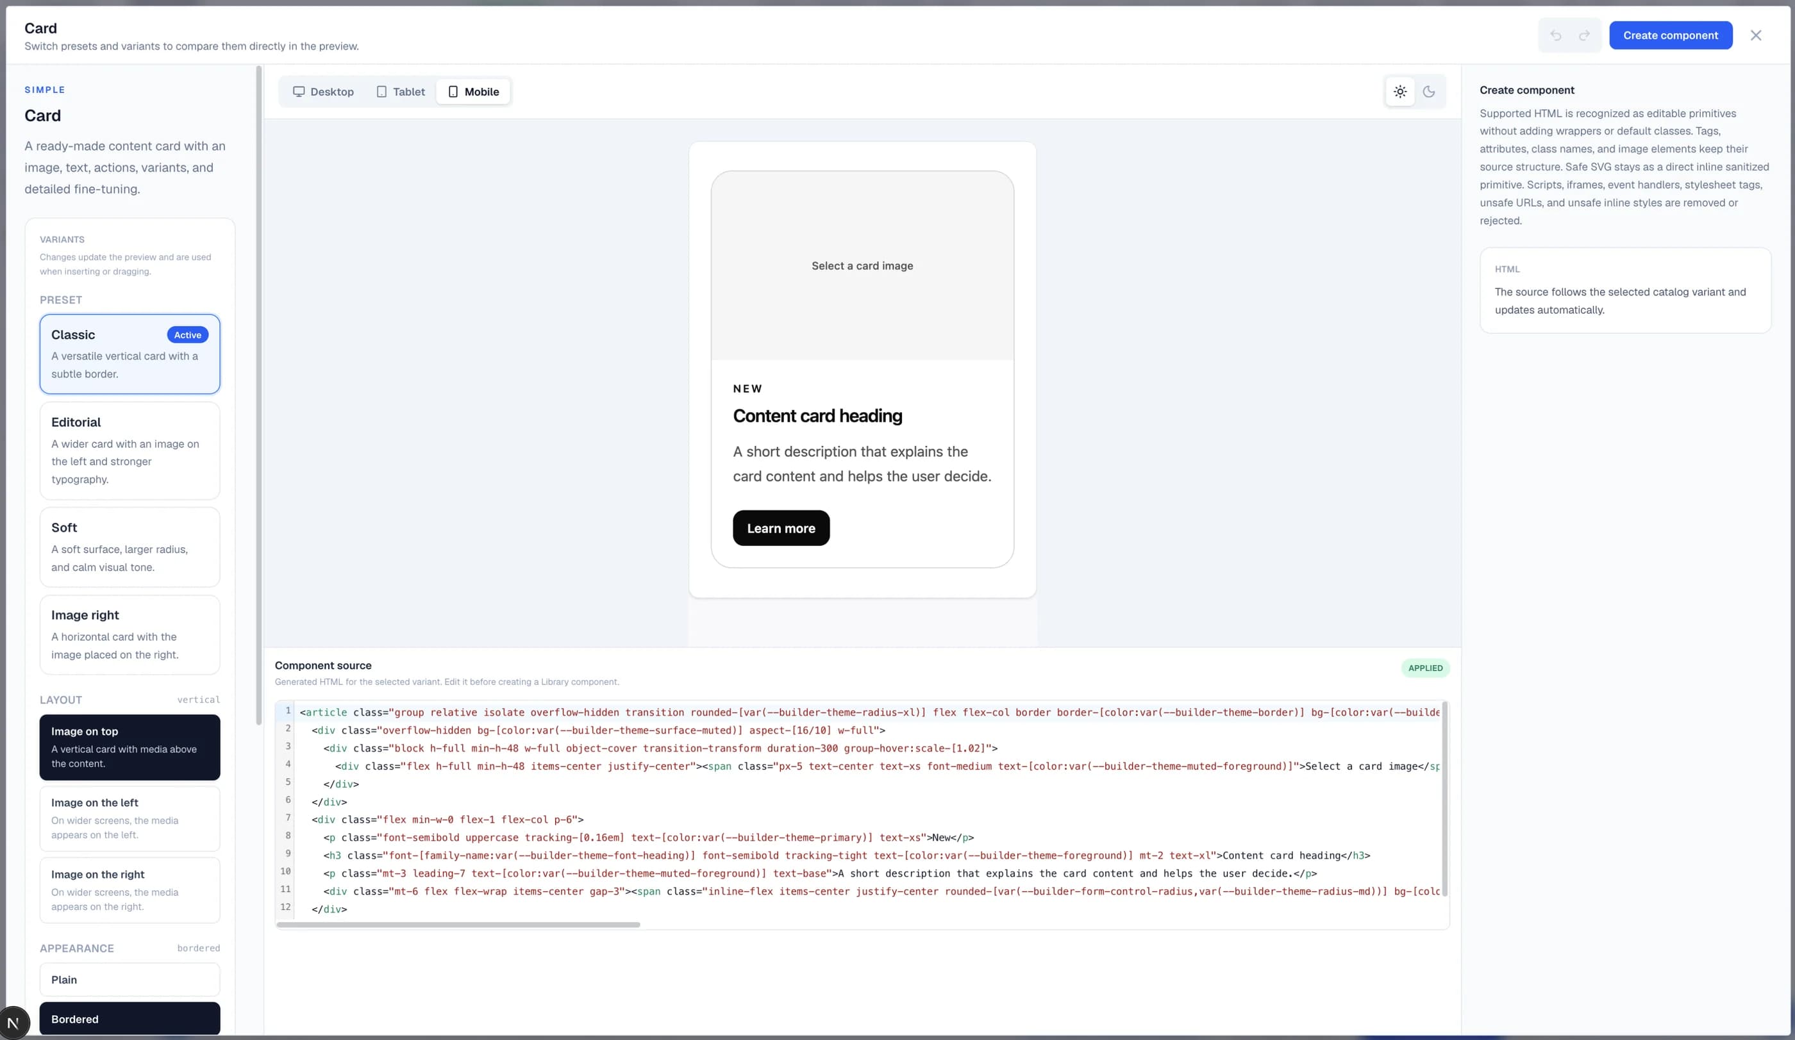Select the Mobile preview tab

click(x=474, y=92)
